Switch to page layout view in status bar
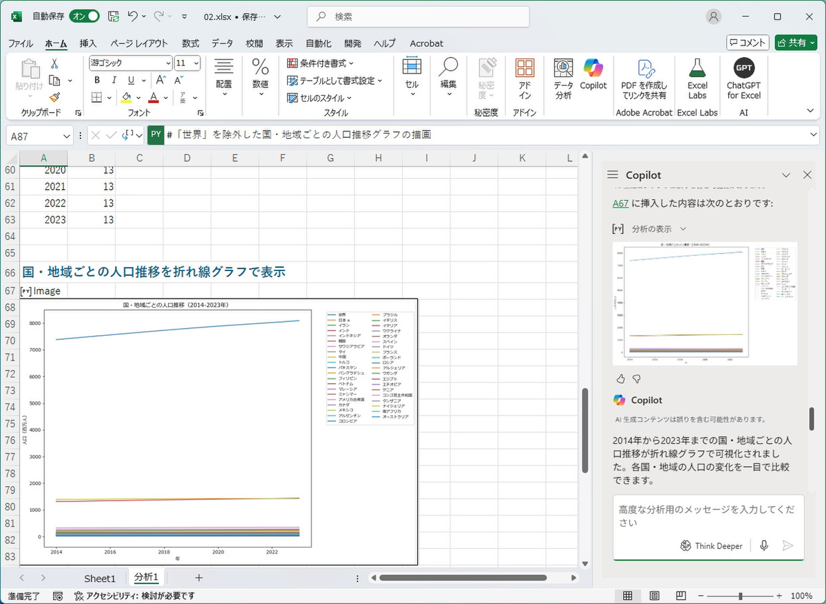826x604 pixels. (655, 594)
